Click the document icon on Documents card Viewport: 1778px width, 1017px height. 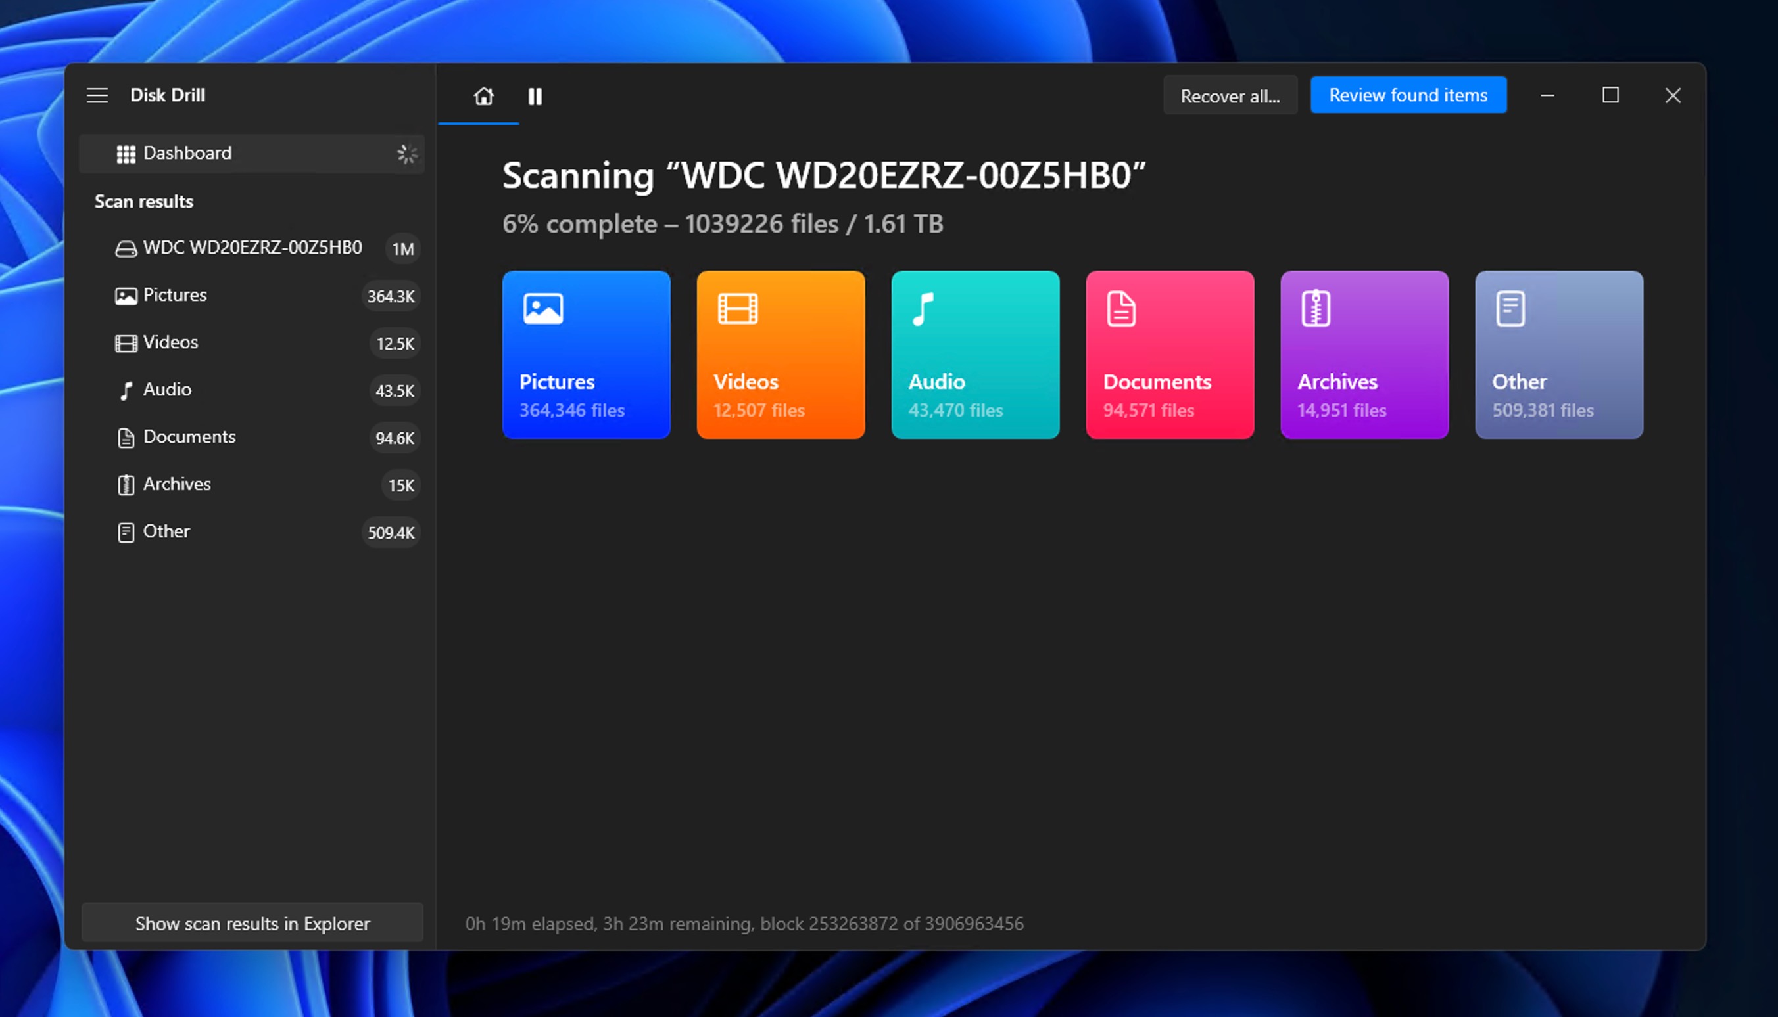click(1121, 309)
